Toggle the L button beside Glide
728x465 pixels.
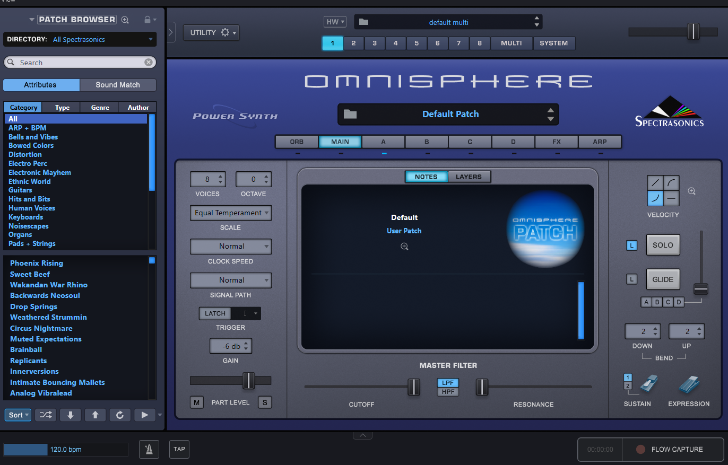pos(631,279)
